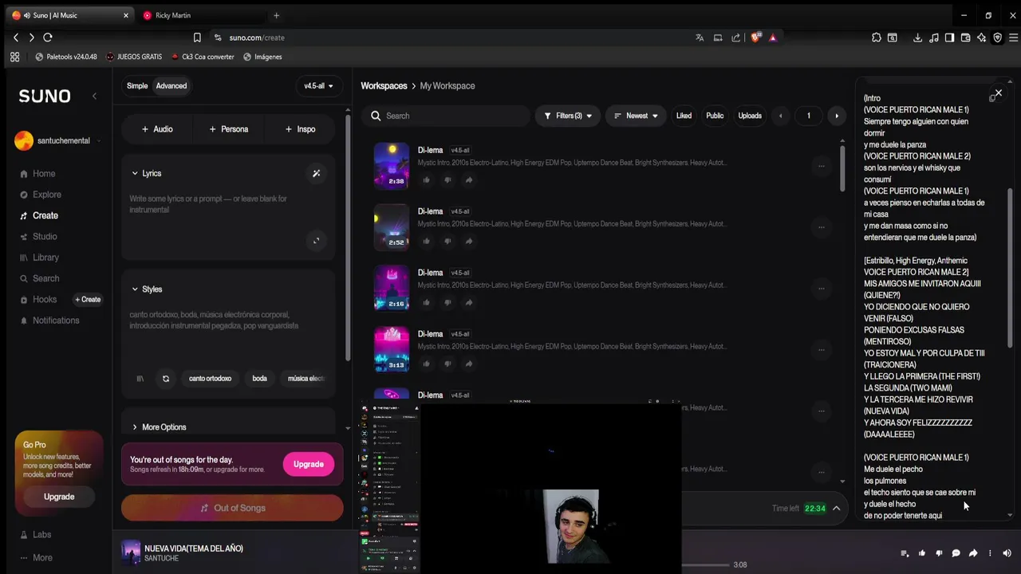
Task: Open Brave Leo AI sparkle icon
Action: tap(981, 37)
